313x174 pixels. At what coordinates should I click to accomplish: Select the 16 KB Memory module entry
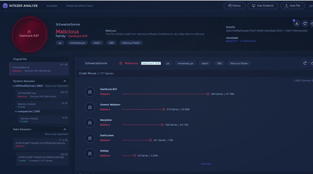pyautogui.click(x=43, y=119)
